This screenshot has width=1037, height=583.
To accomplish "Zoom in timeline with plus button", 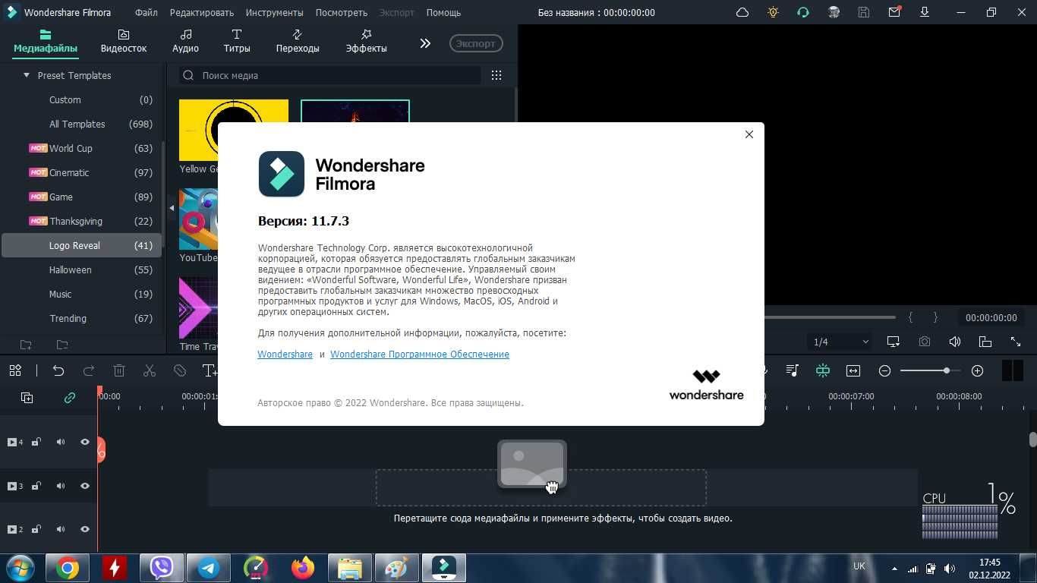I will point(978,370).
